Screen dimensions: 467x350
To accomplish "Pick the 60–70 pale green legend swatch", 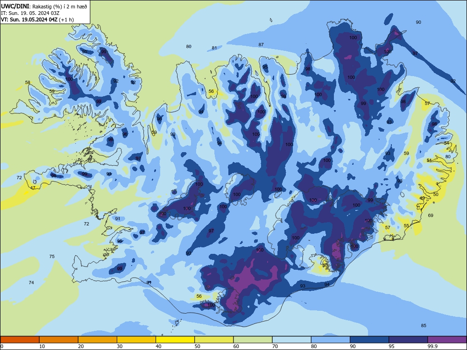I will (x=253, y=340).
